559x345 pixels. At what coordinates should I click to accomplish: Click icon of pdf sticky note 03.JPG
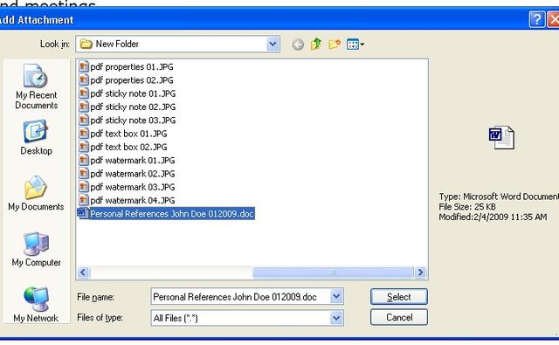click(x=84, y=121)
